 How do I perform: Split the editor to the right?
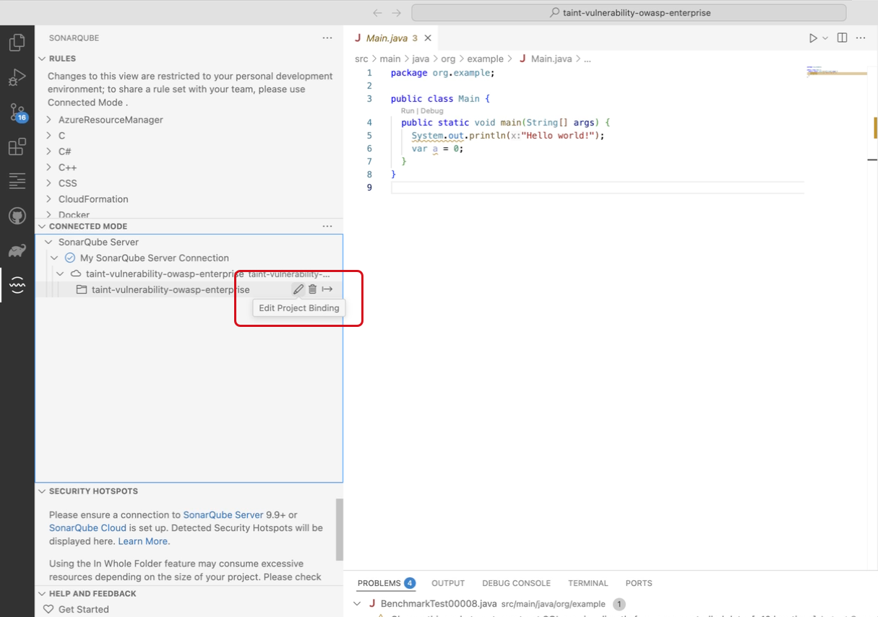tap(842, 38)
